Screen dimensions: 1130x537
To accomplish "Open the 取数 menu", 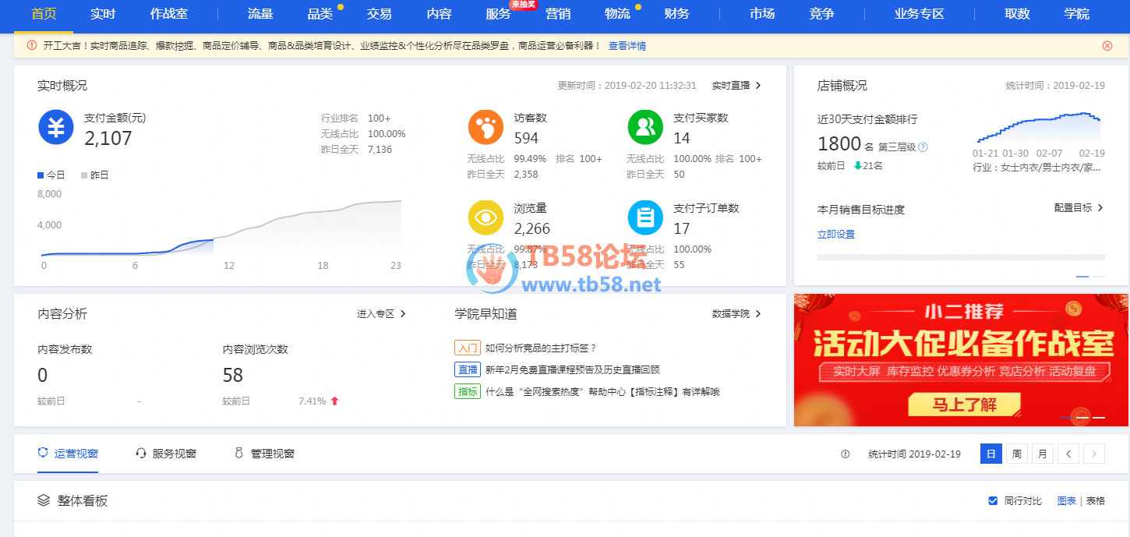I will pos(1017,14).
